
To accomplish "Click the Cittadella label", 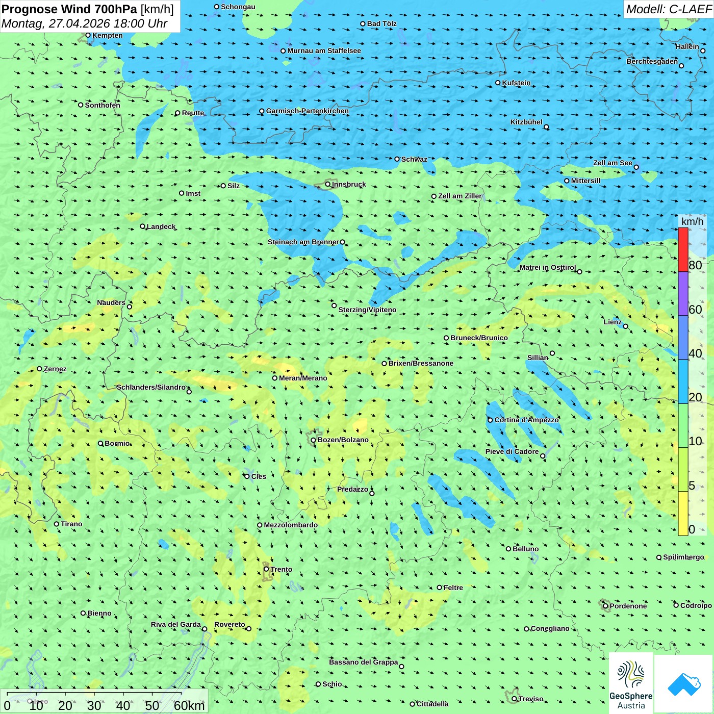I will tap(432, 704).
